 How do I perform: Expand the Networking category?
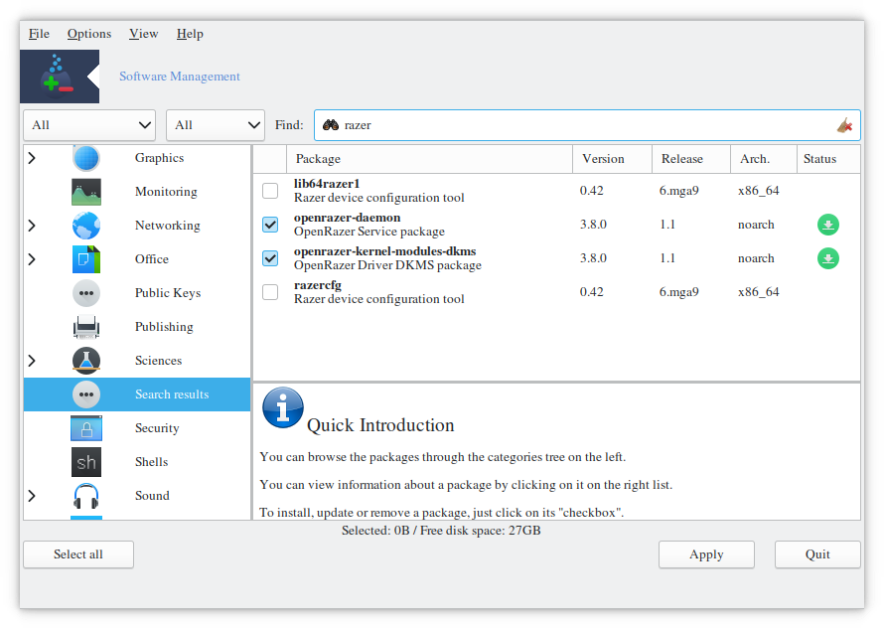[x=32, y=226]
